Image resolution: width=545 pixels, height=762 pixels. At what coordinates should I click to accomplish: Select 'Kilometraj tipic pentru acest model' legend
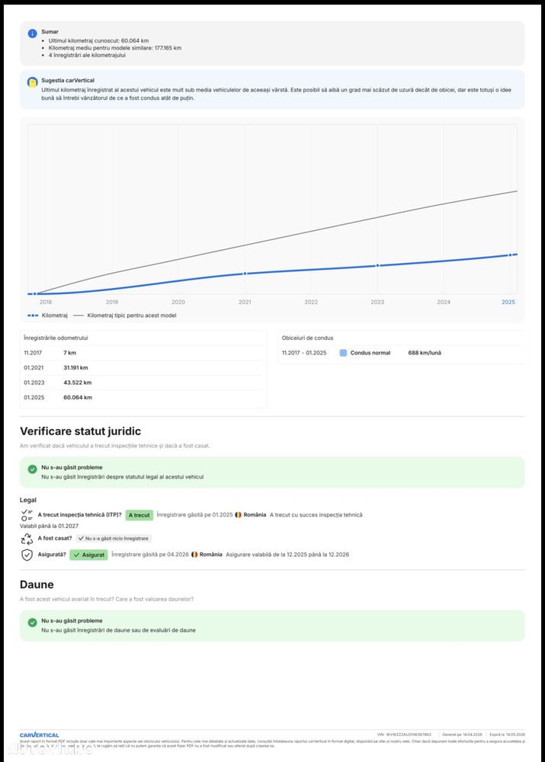pyautogui.click(x=124, y=315)
